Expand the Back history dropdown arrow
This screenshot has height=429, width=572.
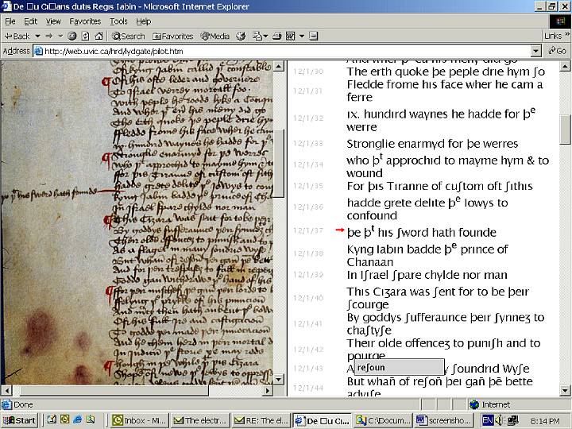pos(37,36)
